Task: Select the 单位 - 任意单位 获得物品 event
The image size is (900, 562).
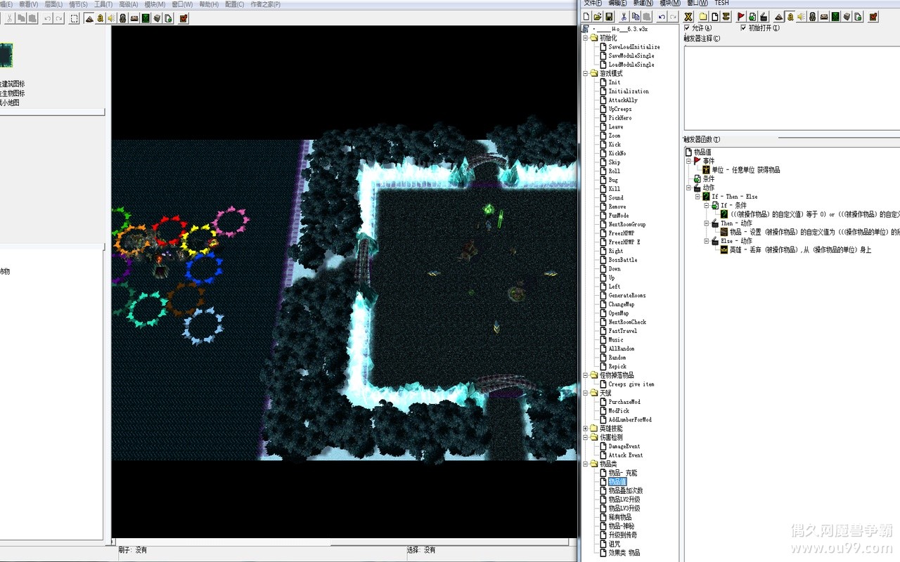Action: point(745,170)
